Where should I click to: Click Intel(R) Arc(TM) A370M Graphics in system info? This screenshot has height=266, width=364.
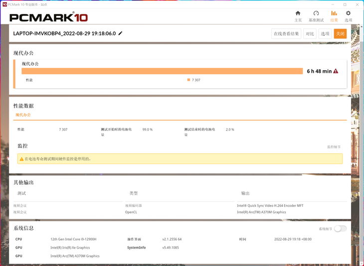coord(75,256)
